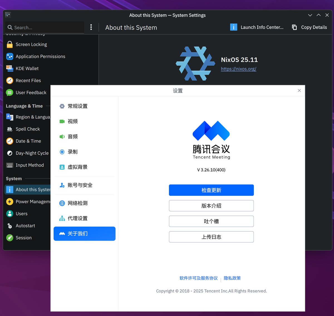
Task: Click the V 3.26.10(400) version text
Action: tap(211, 170)
